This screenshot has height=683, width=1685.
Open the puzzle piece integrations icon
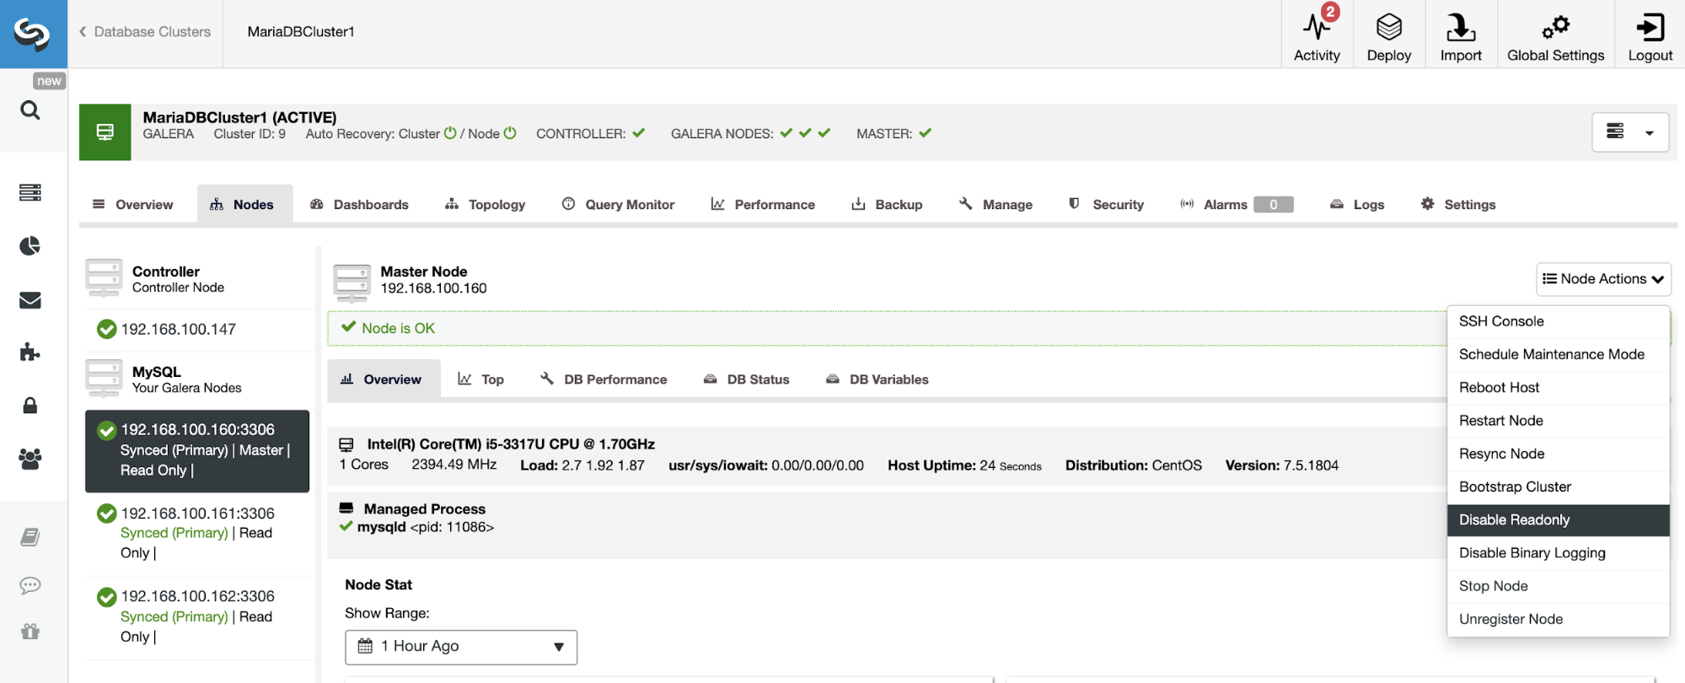tap(30, 352)
